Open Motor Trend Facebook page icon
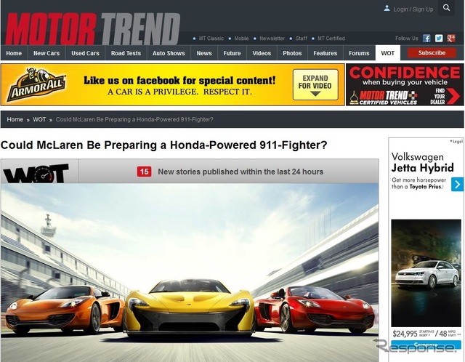This screenshot has height=362, width=465. pyautogui.click(x=426, y=39)
